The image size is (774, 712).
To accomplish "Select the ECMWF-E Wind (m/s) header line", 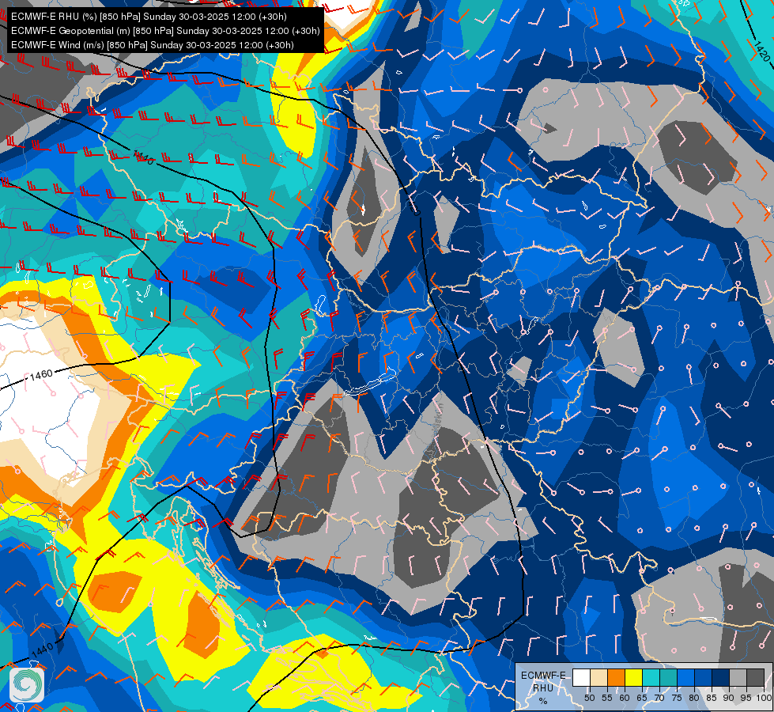I will click(153, 45).
